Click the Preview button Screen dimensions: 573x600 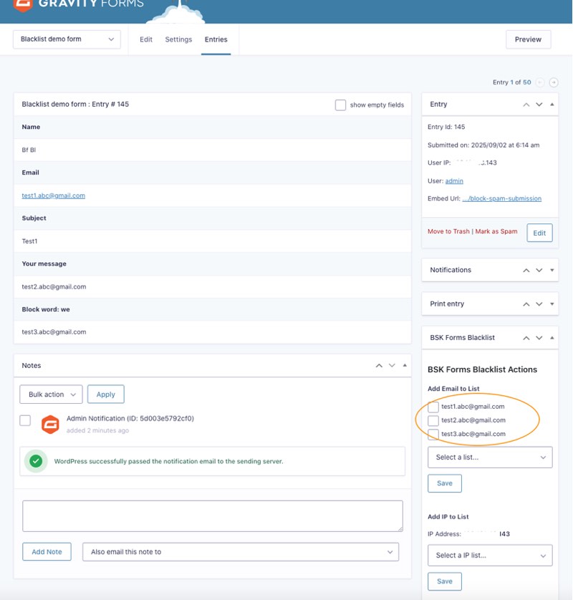click(528, 39)
